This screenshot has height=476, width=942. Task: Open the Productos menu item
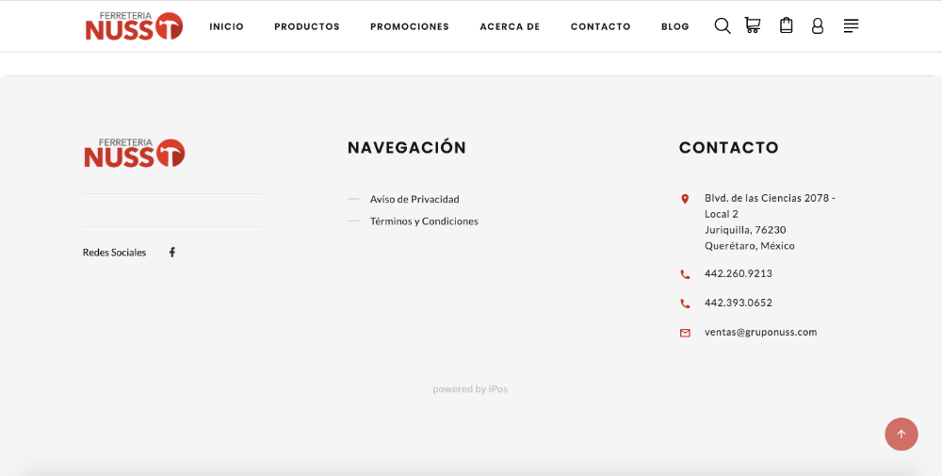(307, 26)
